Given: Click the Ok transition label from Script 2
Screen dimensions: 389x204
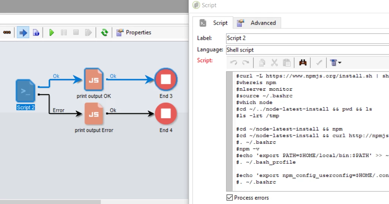Looking at the screenshot, I should pyautogui.click(x=56, y=76).
